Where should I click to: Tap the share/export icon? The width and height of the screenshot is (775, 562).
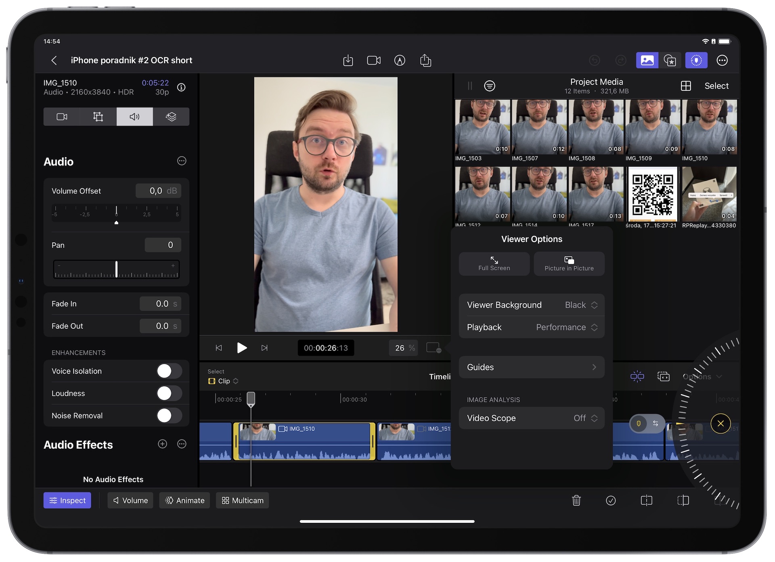pos(425,61)
